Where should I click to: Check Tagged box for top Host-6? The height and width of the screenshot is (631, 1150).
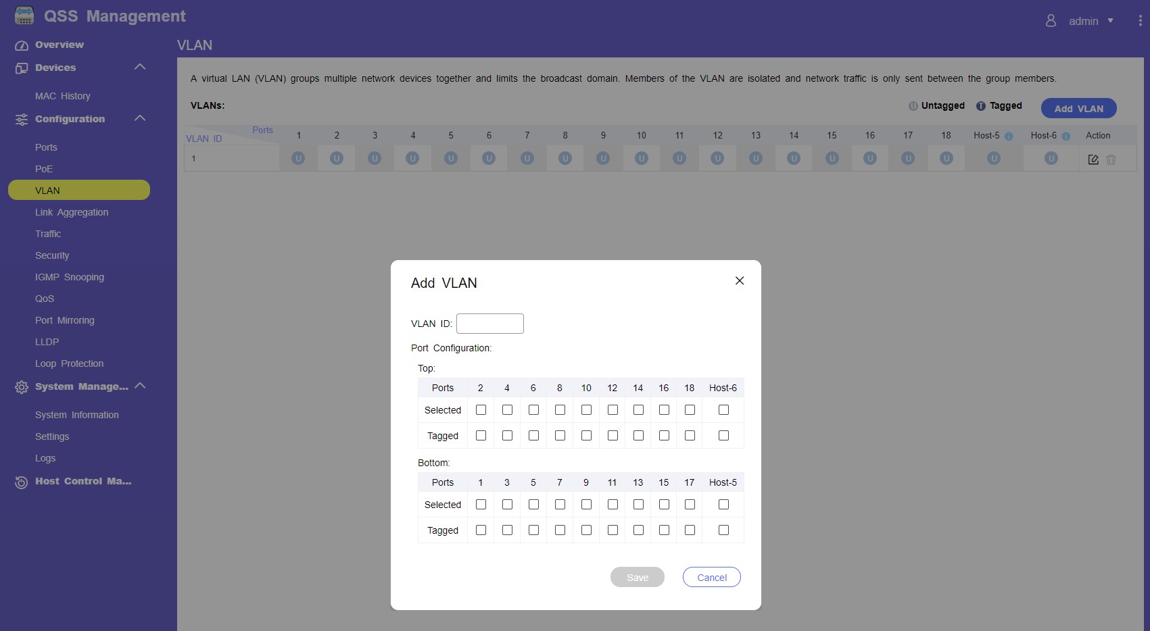coord(723,436)
